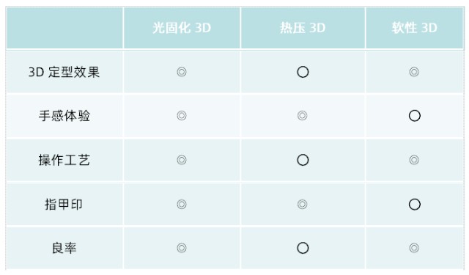Click double-circle icon for 软性 3D 操作工艺
Viewport: 469px width, 275px height.
(414, 160)
